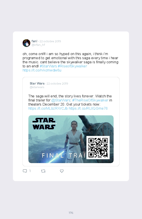The image size is (142, 219).
Task: Click the heart like icon
Action: pos(62,171)
